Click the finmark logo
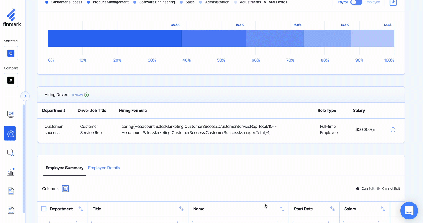The width and height of the screenshot is (423, 223). point(12,18)
